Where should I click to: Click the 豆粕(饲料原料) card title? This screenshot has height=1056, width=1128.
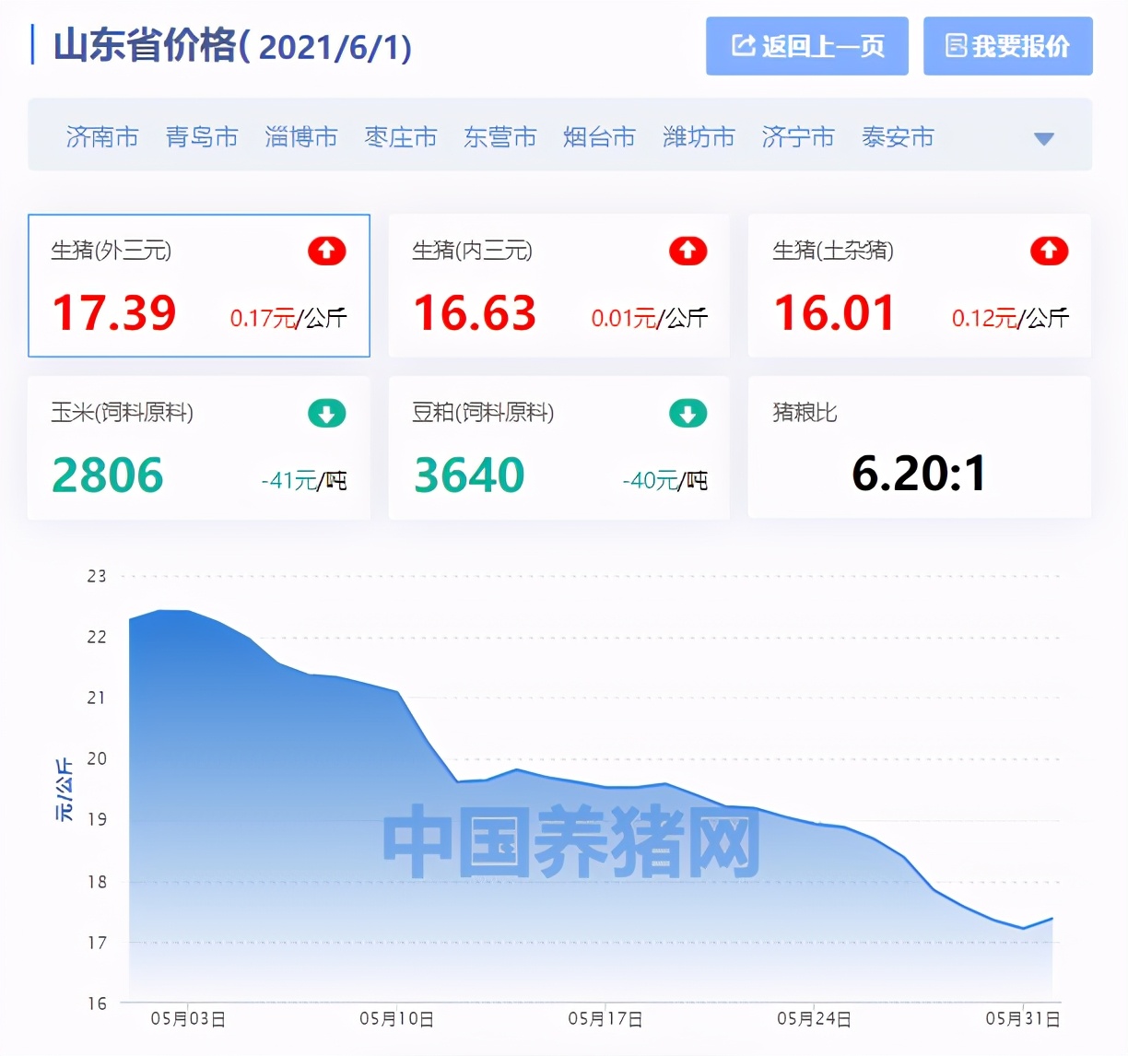pyautogui.click(x=483, y=413)
